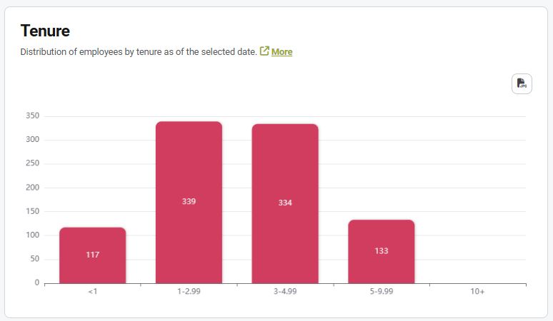Click the 1-2.99 x-axis category label

tap(189, 292)
